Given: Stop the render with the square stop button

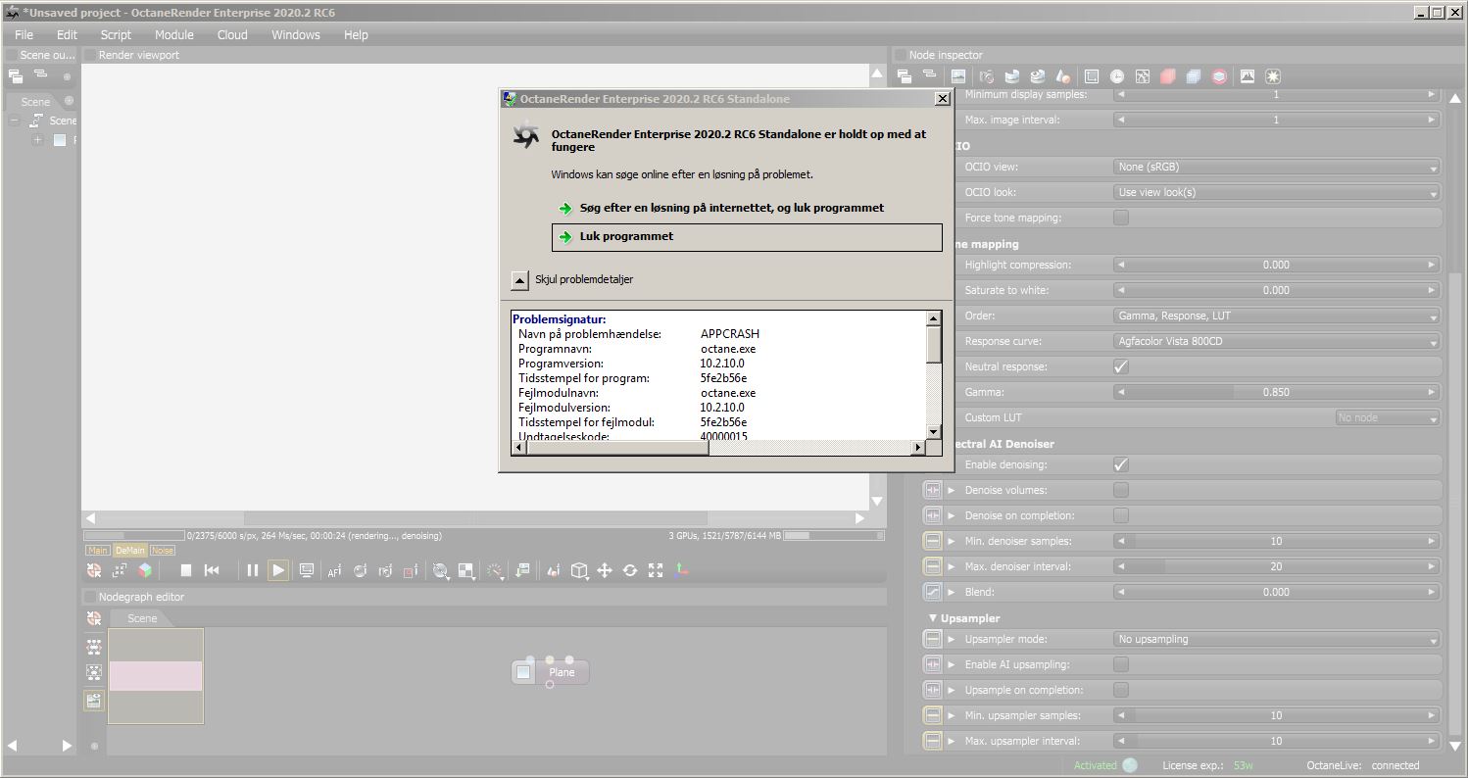Looking at the screenshot, I should click(x=185, y=570).
